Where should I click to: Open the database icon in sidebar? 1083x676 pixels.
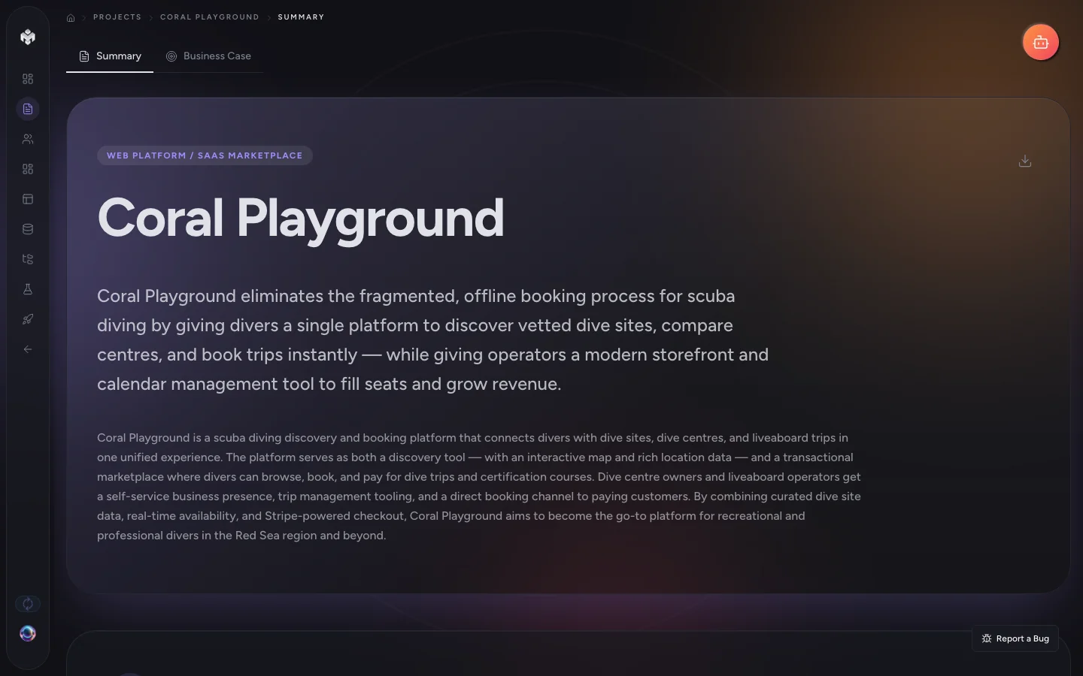click(28, 229)
